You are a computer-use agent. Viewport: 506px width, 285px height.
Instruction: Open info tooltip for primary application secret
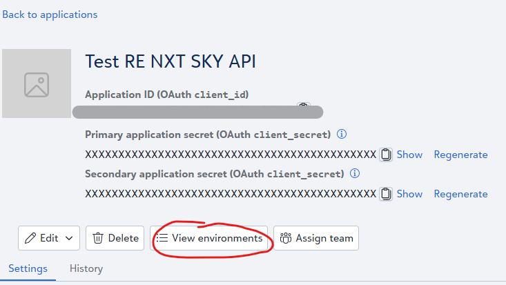point(342,134)
